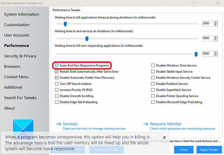
Task: Check Disable Prefetch Service
Action: (153, 84)
